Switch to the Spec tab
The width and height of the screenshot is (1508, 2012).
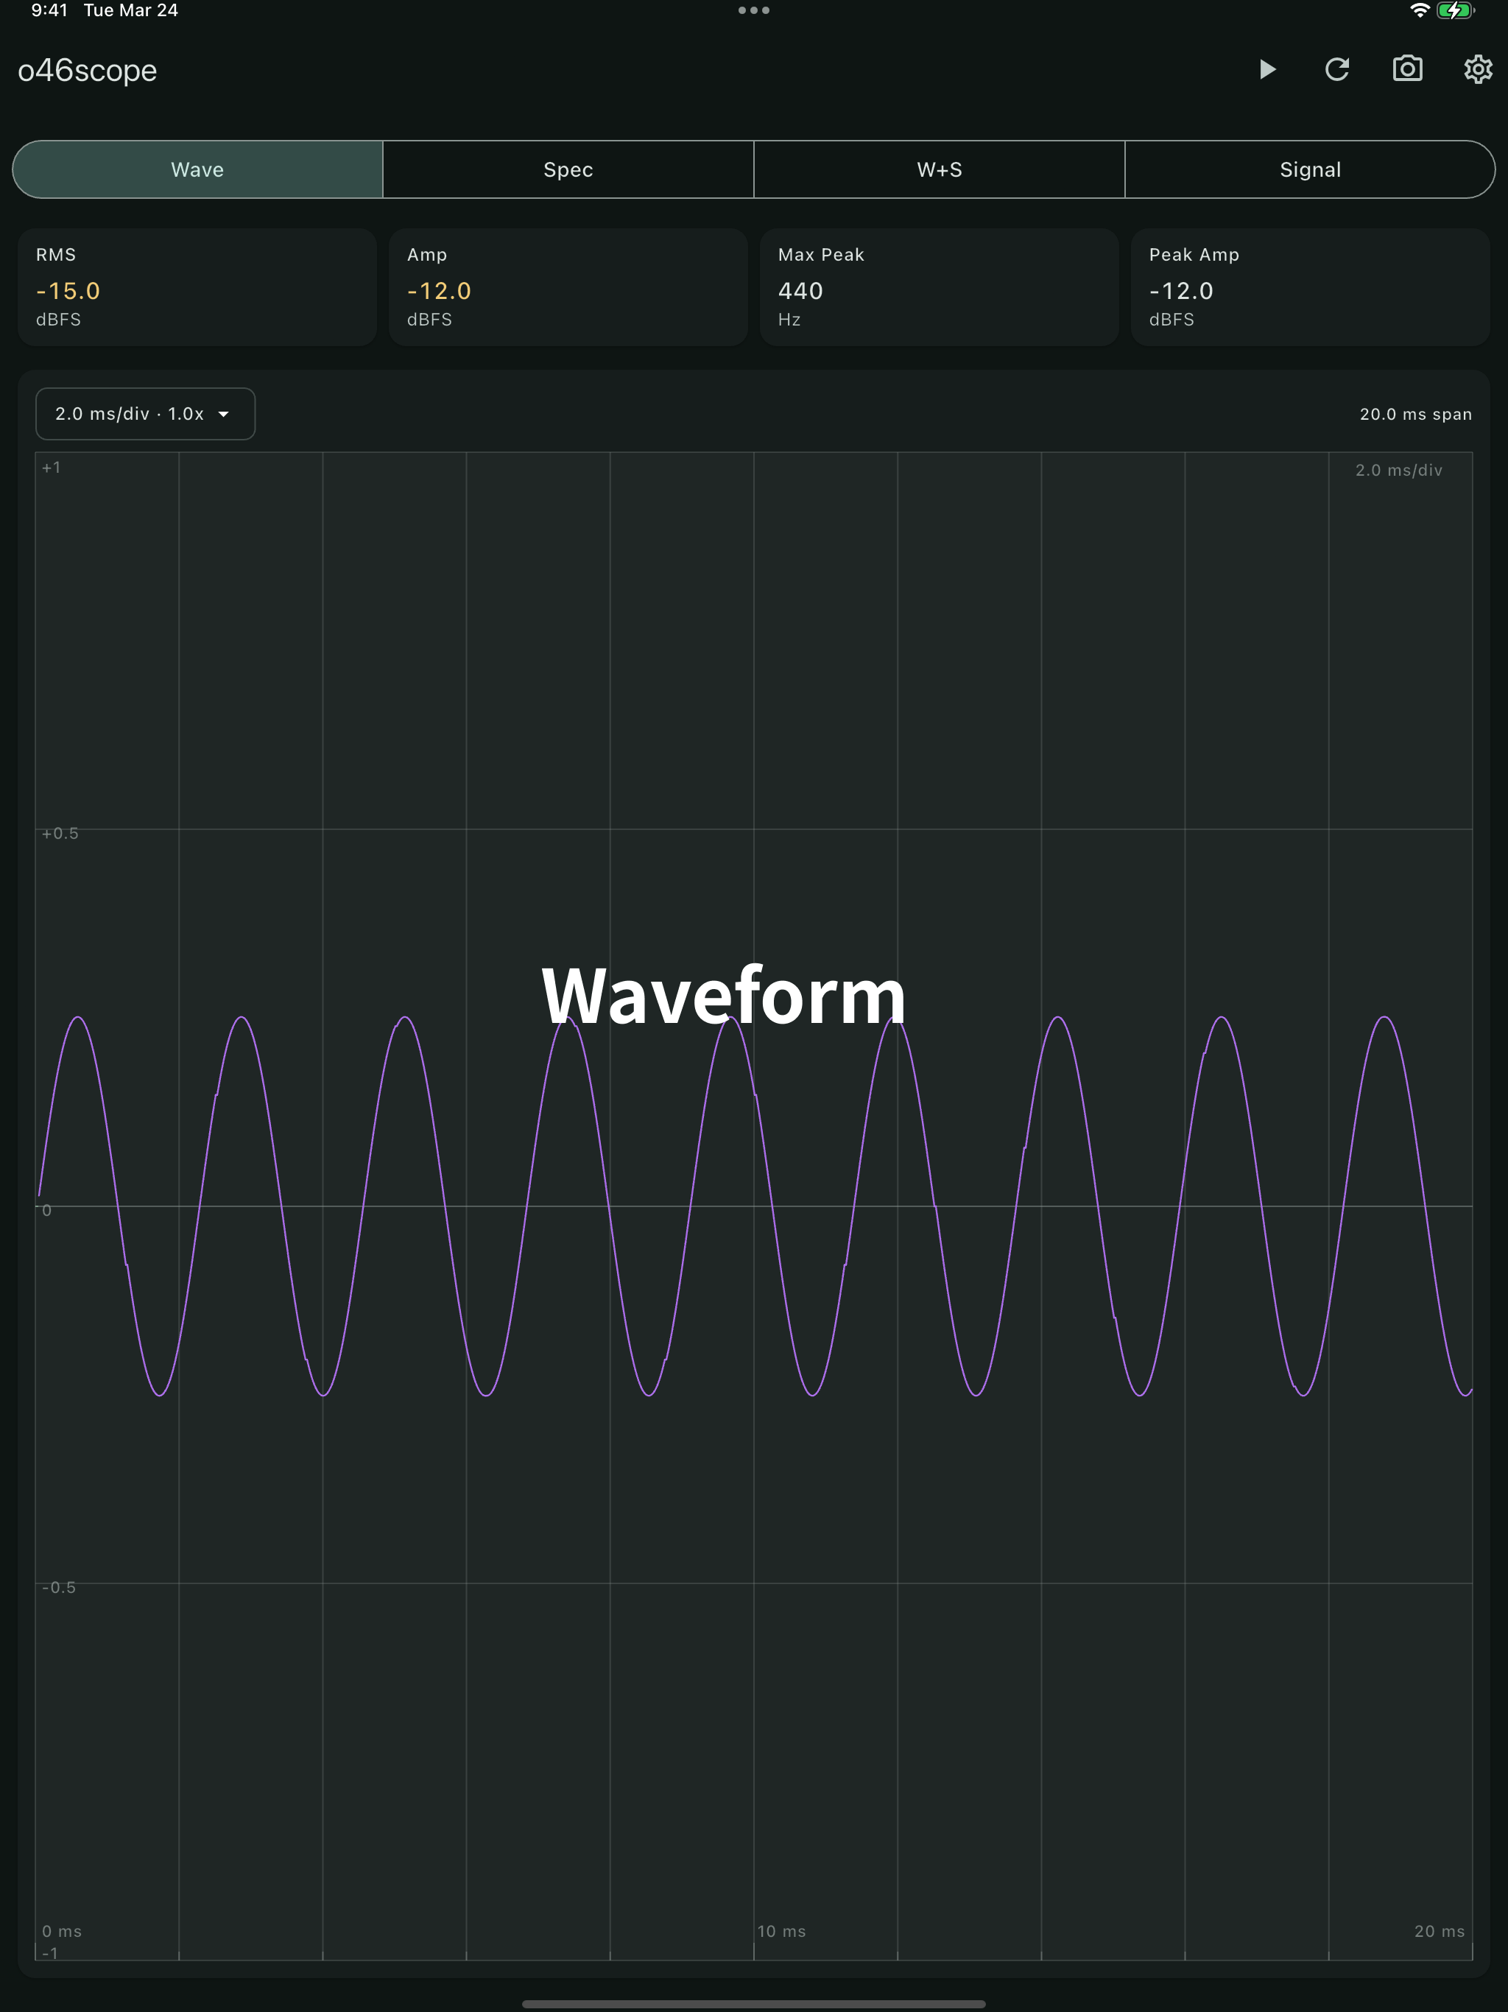[568, 169]
